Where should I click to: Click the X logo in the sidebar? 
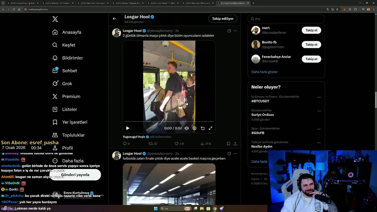pyautogui.click(x=55, y=19)
